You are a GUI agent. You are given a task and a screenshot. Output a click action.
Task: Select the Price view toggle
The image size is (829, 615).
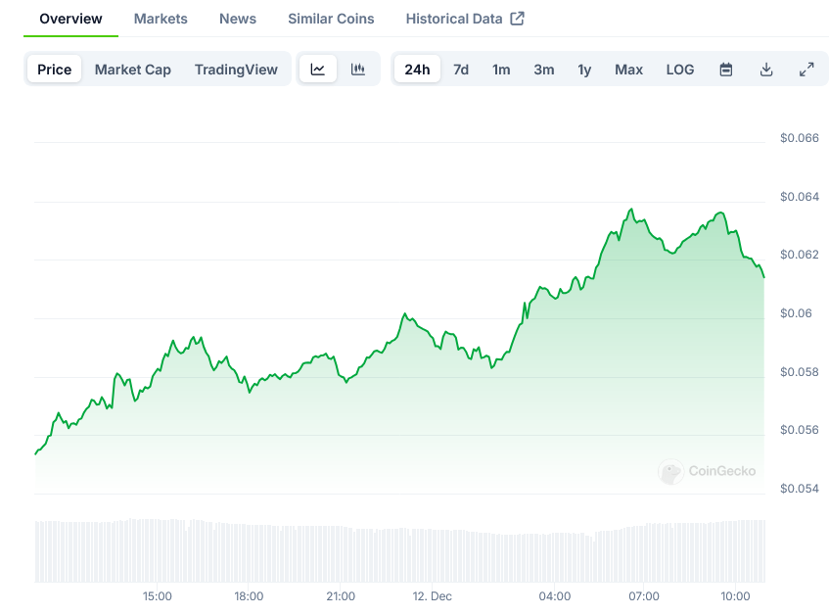click(55, 70)
